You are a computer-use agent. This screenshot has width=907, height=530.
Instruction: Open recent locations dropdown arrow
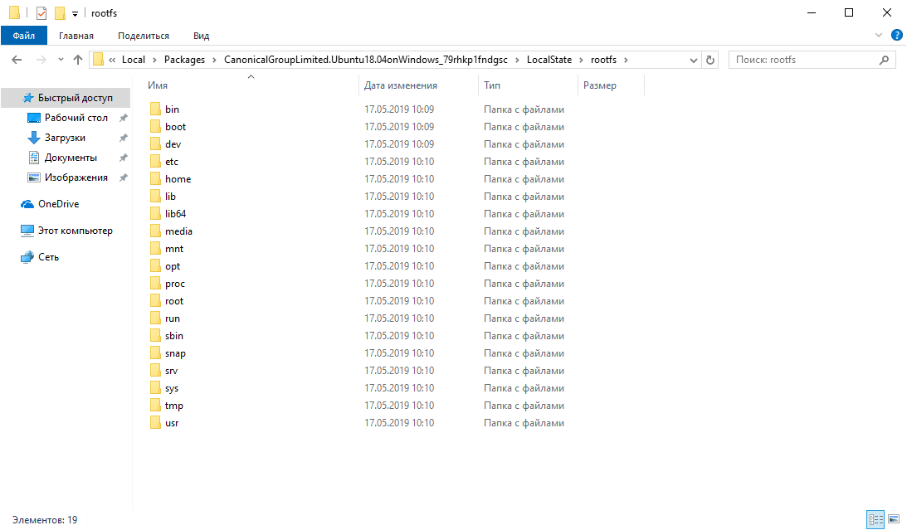coord(61,60)
